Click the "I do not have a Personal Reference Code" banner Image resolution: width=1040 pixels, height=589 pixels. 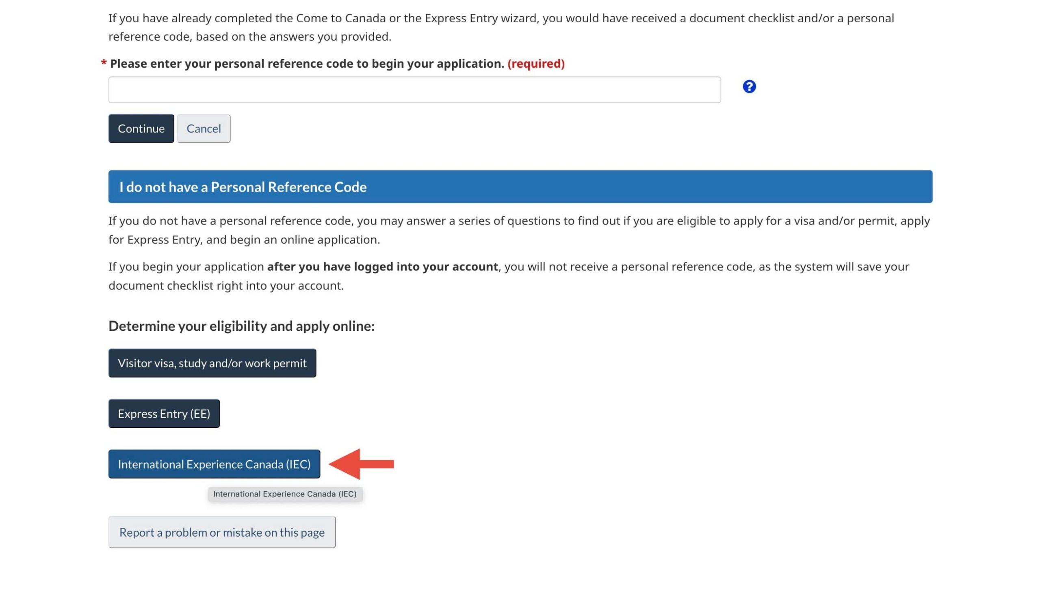[x=520, y=187]
